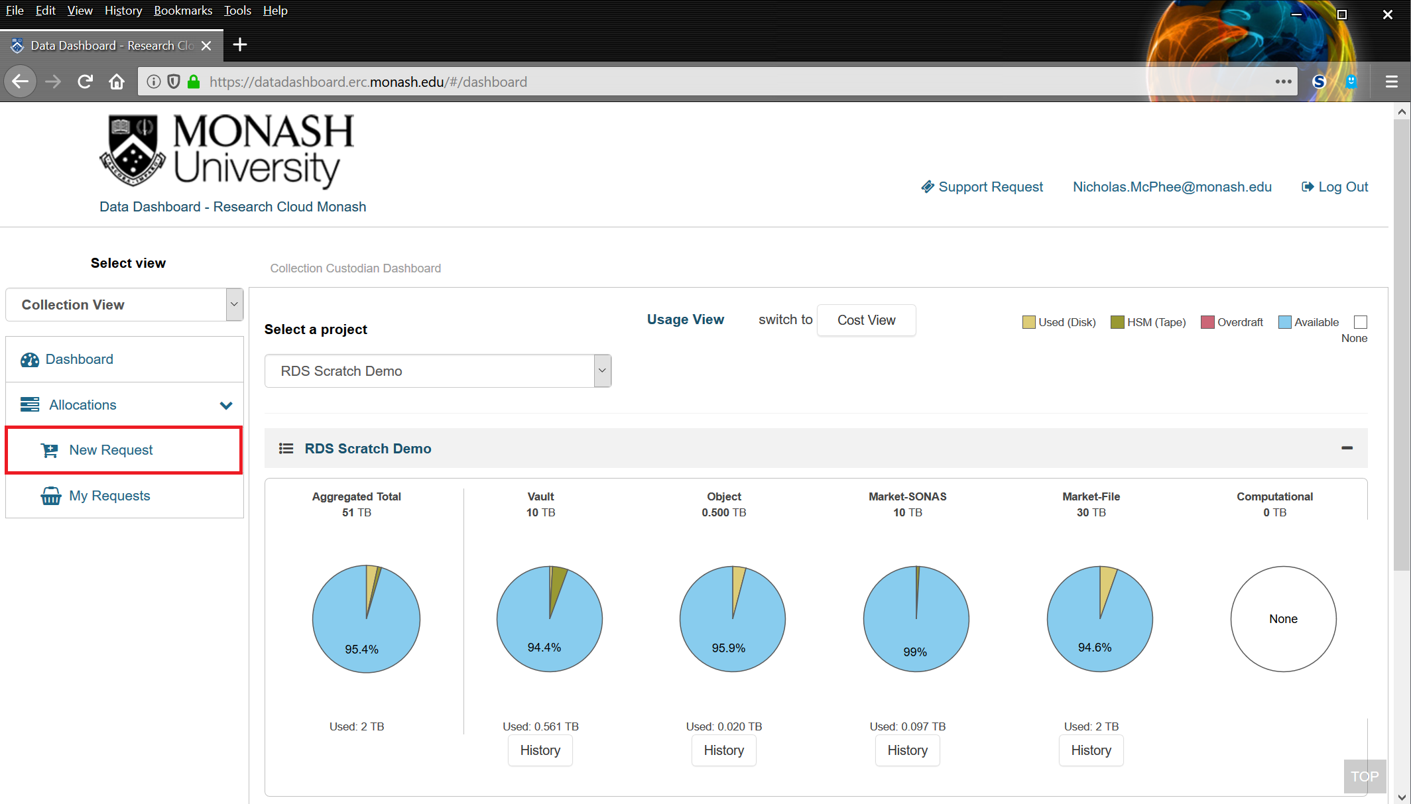Click the Dashboard gauge icon in sidebar

29,360
